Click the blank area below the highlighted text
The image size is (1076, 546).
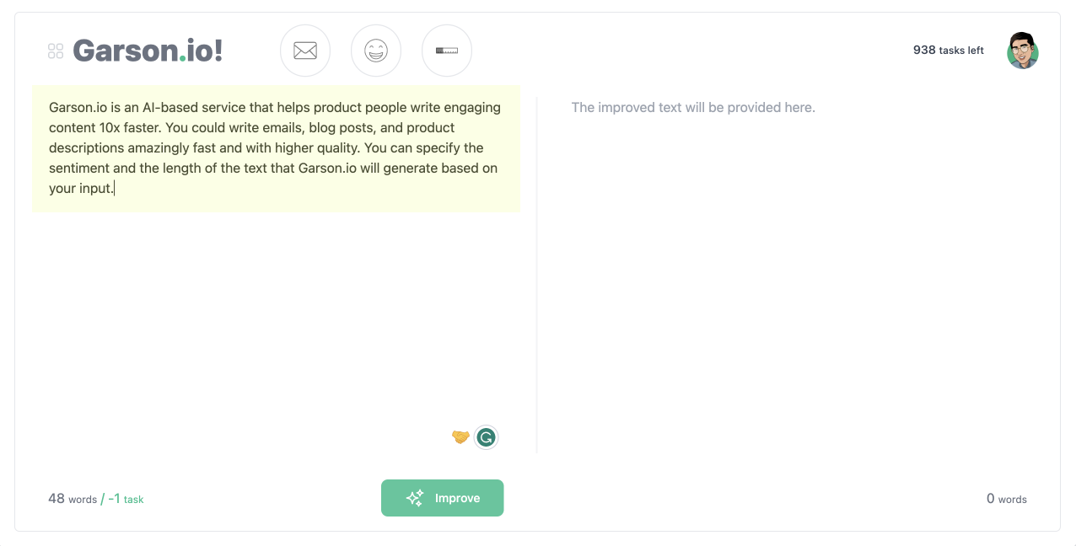coord(276,320)
